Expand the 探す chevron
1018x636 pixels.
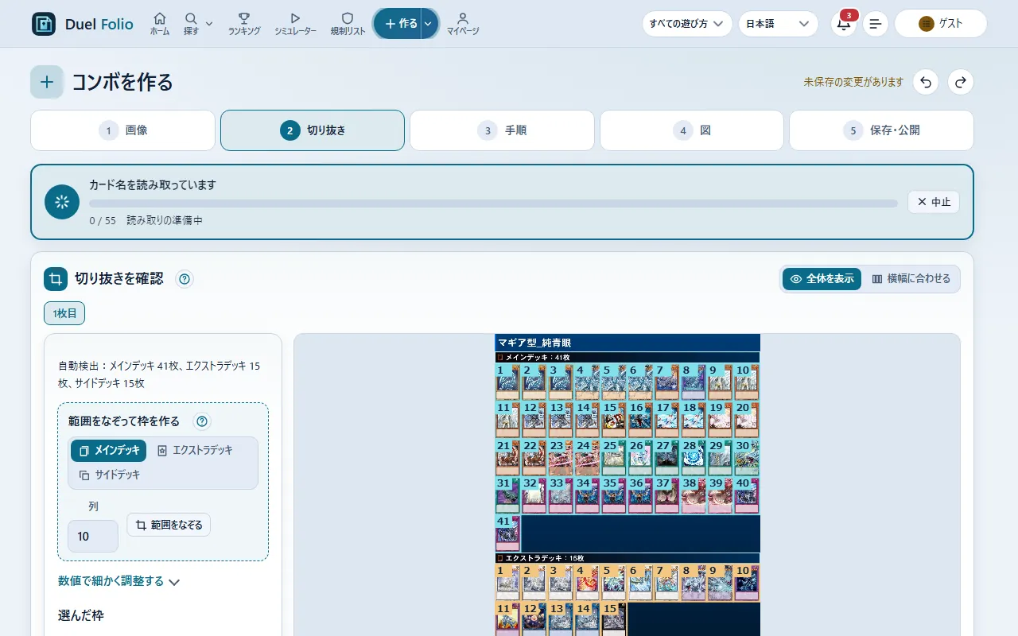[x=209, y=24]
